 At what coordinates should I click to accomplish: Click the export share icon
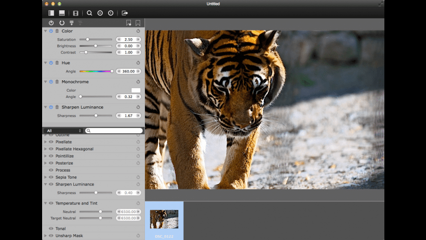click(125, 13)
